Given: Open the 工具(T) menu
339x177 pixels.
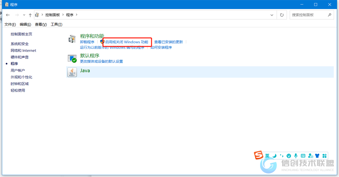Looking at the screenshot, I should 56,24.
